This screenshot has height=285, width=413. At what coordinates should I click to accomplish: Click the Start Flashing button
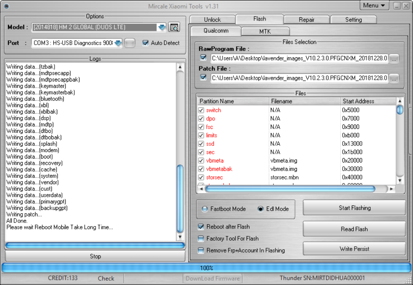(x=355, y=208)
